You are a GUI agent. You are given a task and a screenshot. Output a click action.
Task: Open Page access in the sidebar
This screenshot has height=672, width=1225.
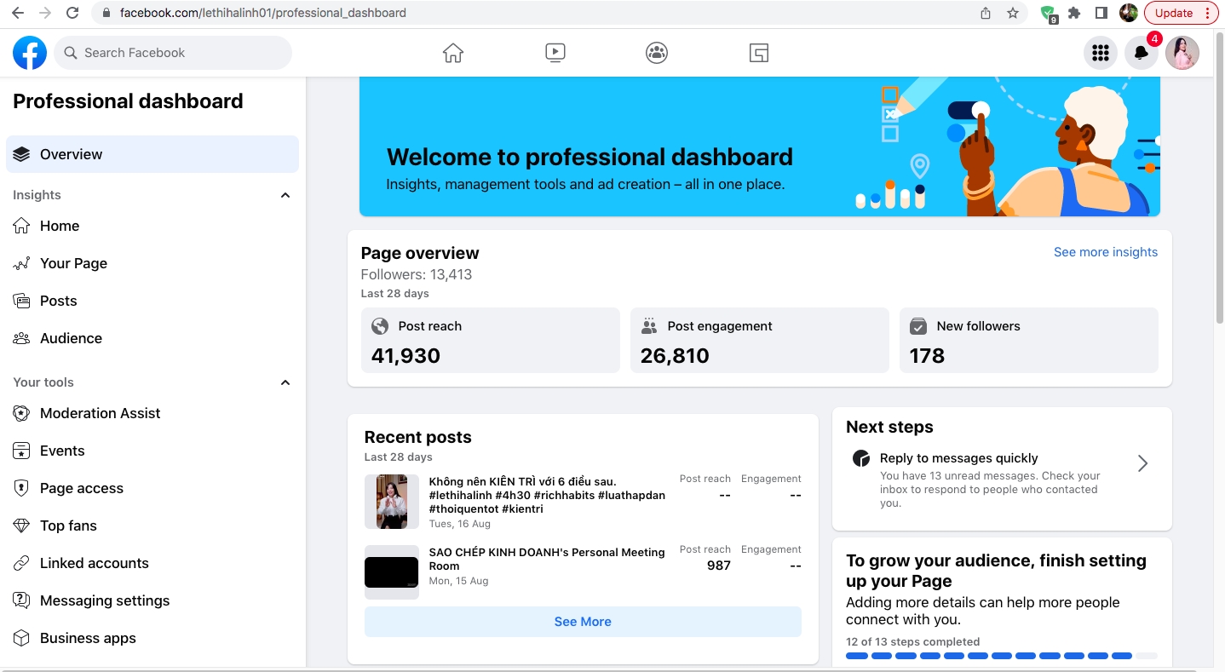(x=152, y=488)
